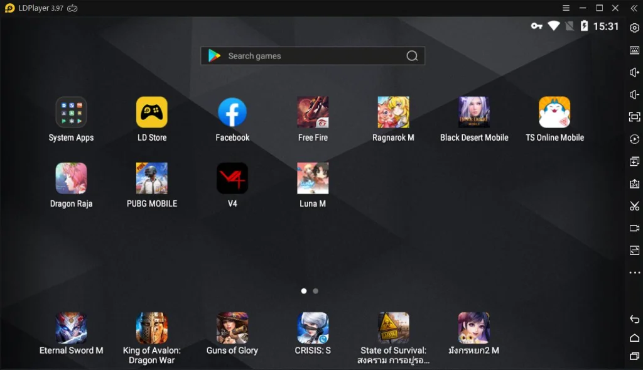Open the System Apps folder

tap(71, 112)
